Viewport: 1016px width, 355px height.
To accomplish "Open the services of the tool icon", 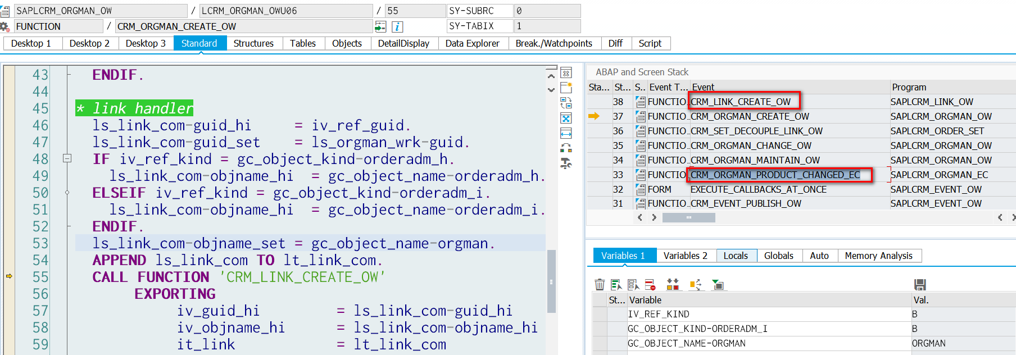I will click(566, 163).
